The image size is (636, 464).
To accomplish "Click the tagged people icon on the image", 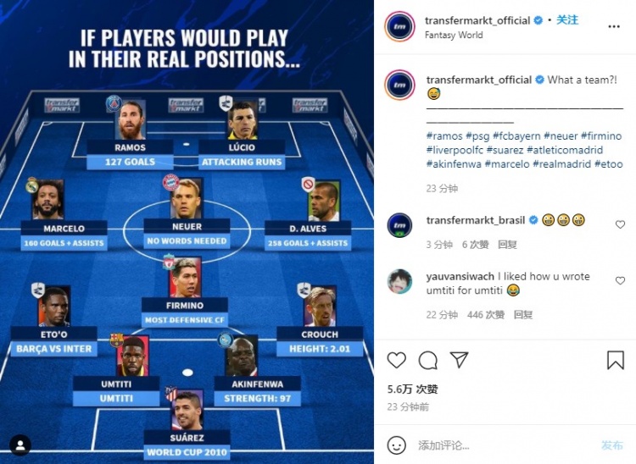I will (x=20, y=445).
